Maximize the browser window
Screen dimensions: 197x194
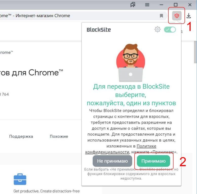175,5
